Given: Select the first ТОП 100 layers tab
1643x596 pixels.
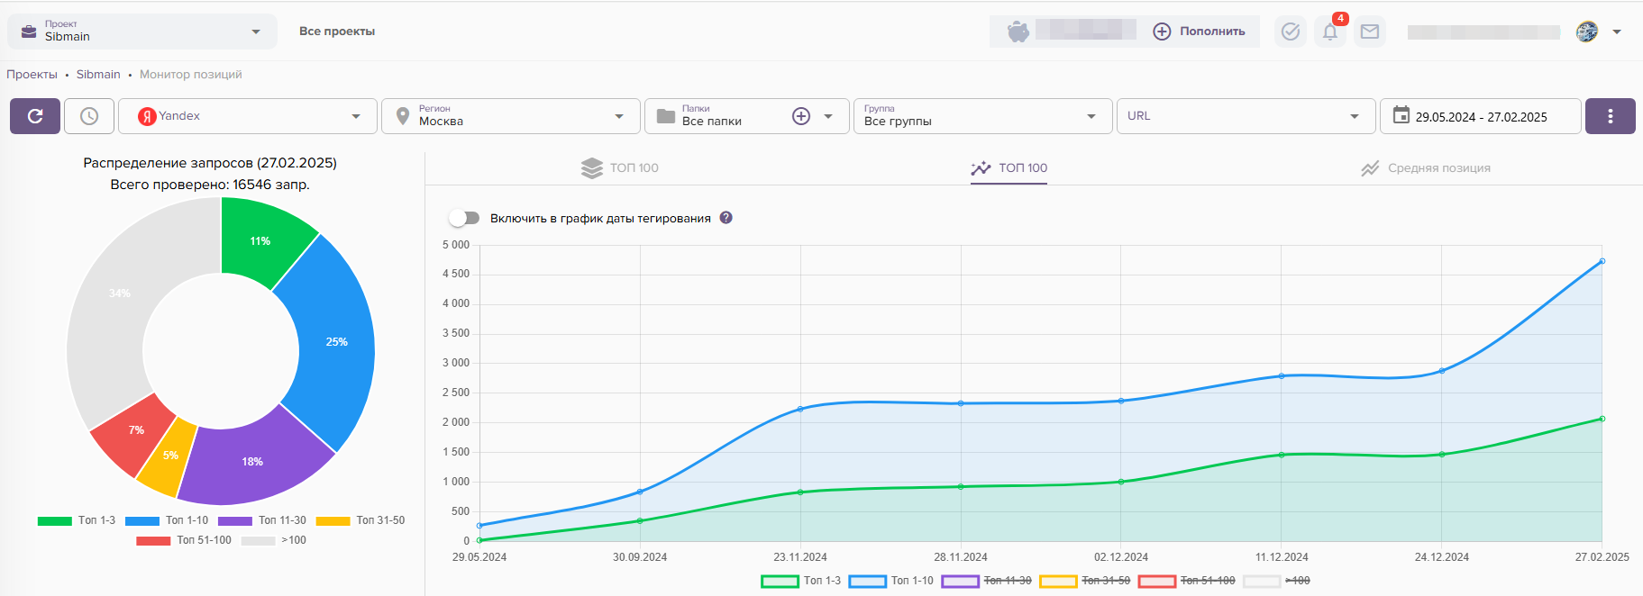Looking at the screenshot, I should click(620, 168).
